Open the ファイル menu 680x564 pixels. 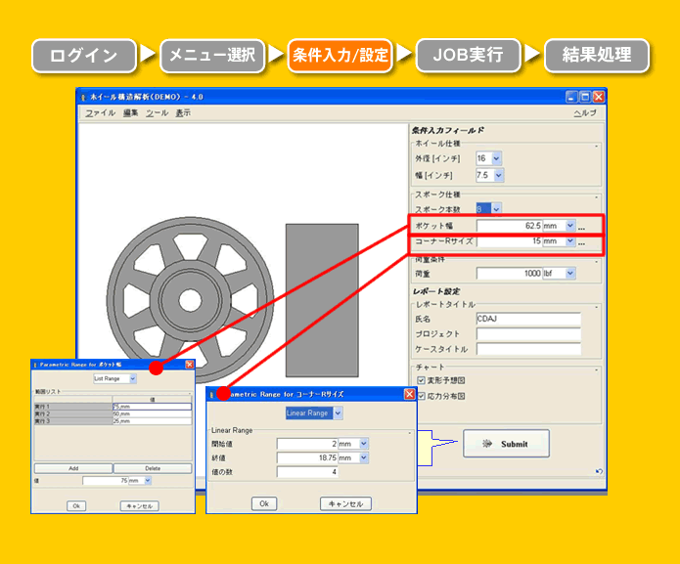99,113
